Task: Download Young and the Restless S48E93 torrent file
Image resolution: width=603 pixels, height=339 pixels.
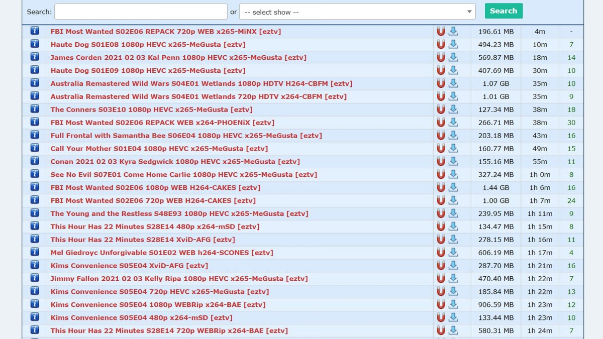Action: [453, 213]
